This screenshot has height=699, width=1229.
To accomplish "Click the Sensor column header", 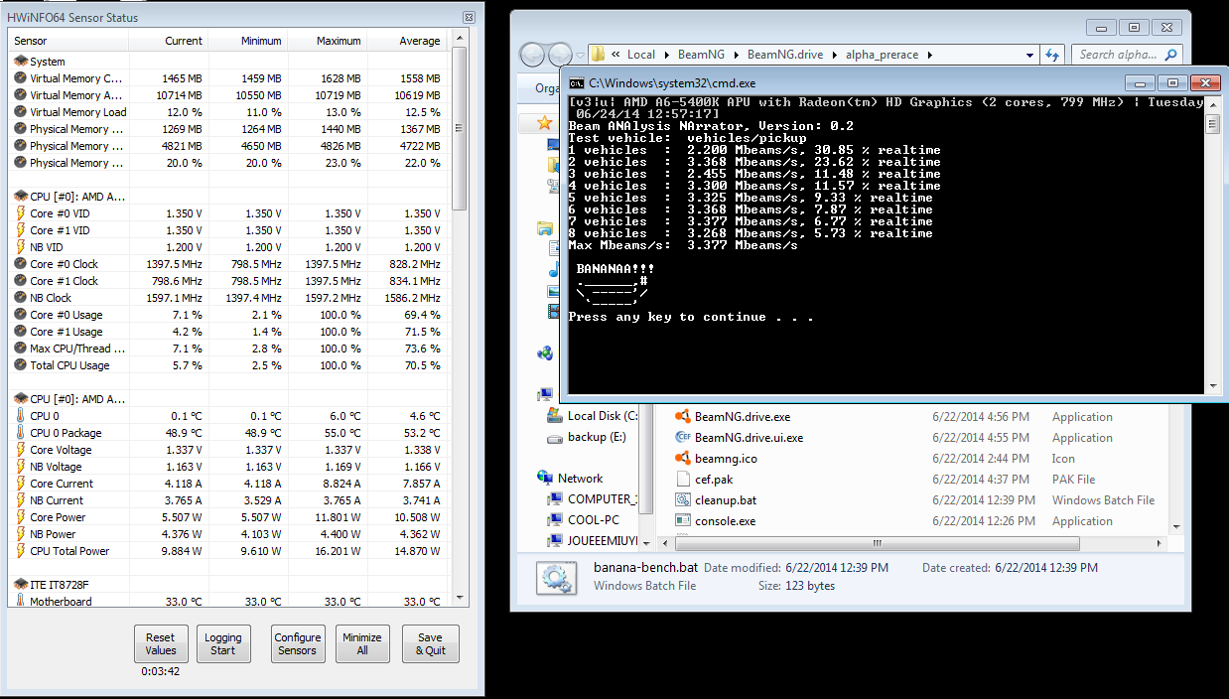I will coord(69,41).
